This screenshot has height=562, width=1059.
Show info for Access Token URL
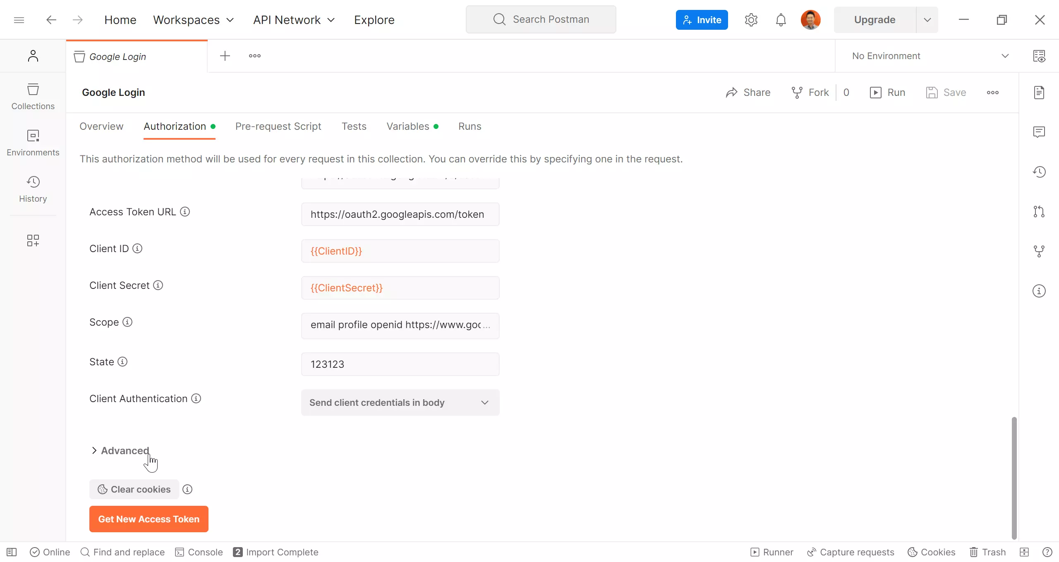tap(185, 212)
